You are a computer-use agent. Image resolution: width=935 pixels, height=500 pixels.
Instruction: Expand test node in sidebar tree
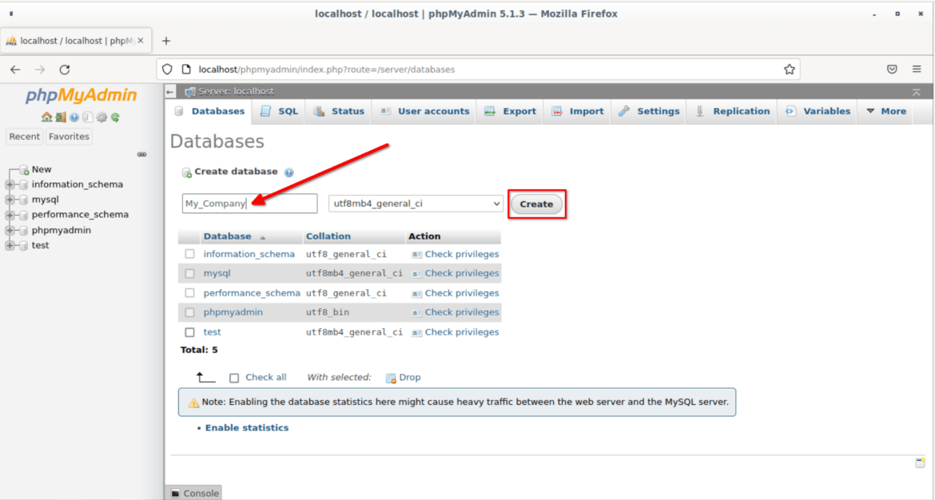pos(10,245)
